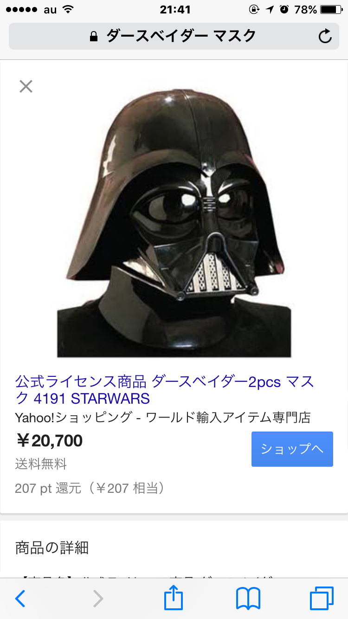Tap the lock icon in address bar

94,36
